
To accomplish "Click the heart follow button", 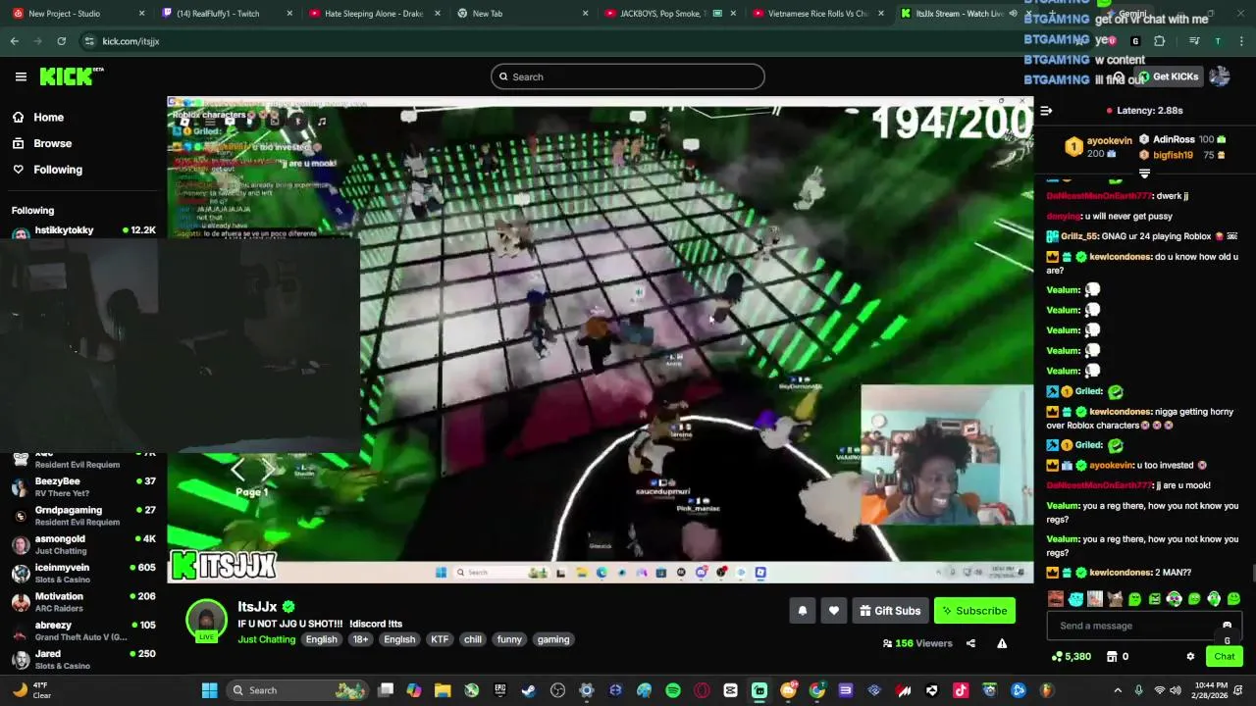I will coord(834,611).
